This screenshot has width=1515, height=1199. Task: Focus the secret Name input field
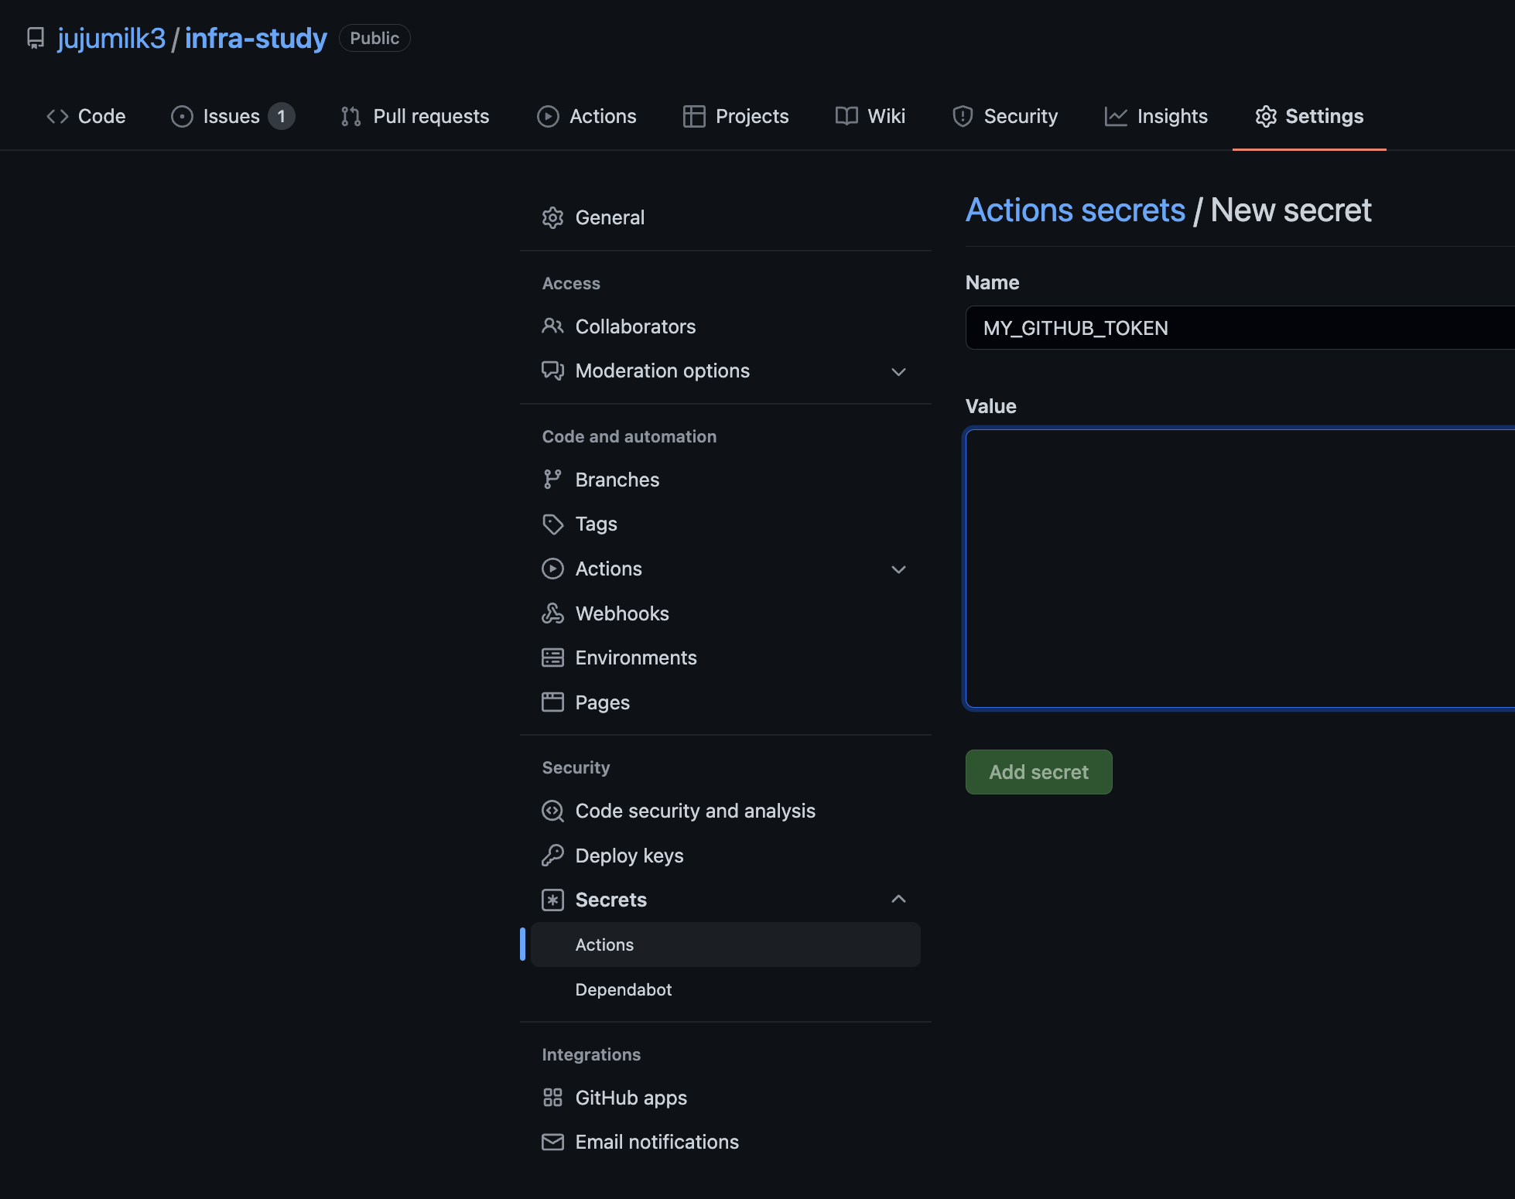click(1238, 328)
